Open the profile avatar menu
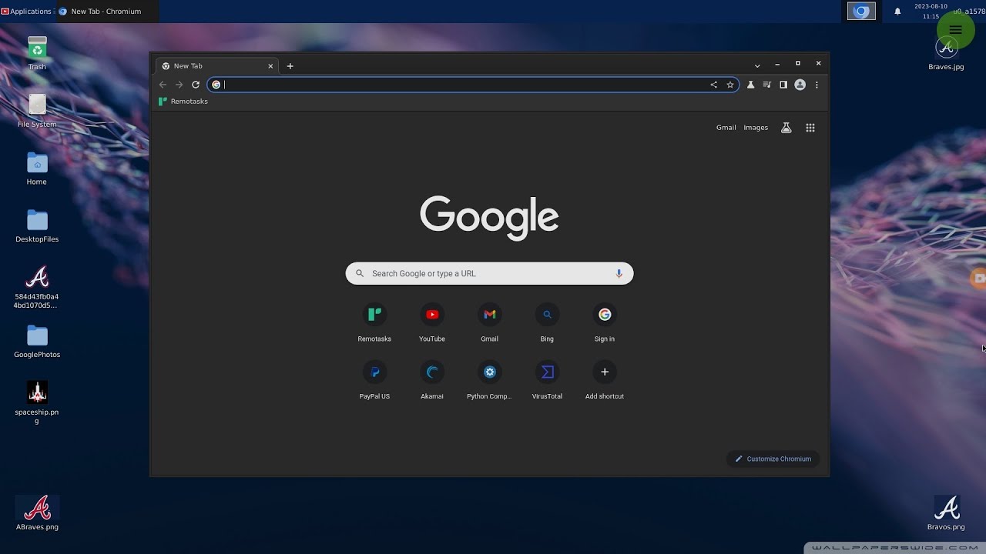986x554 pixels. 800,85
